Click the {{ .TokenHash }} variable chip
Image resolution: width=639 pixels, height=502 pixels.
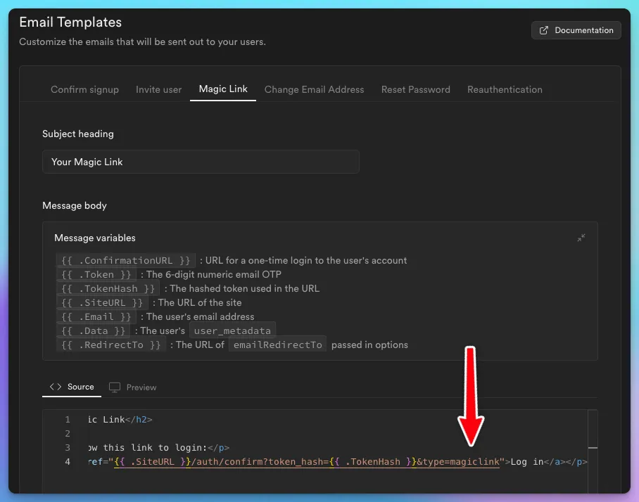[108, 289]
